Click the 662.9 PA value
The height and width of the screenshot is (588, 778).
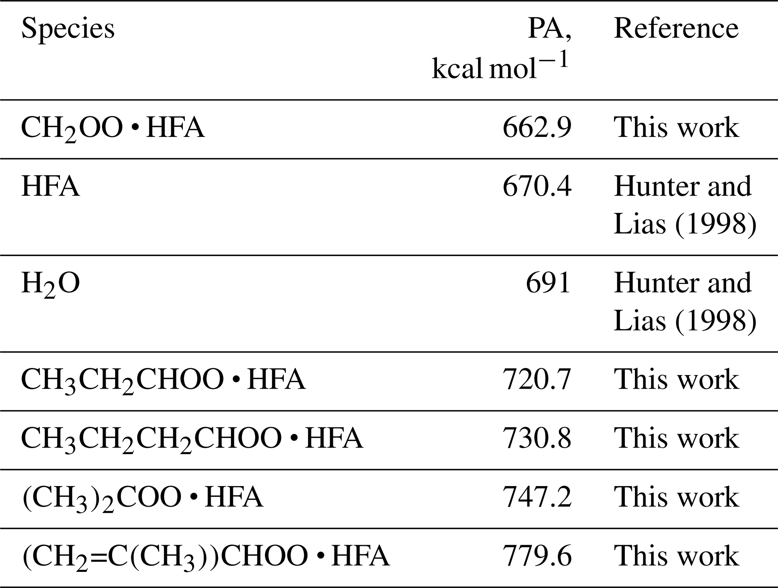pyautogui.click(x=537, y=128)
